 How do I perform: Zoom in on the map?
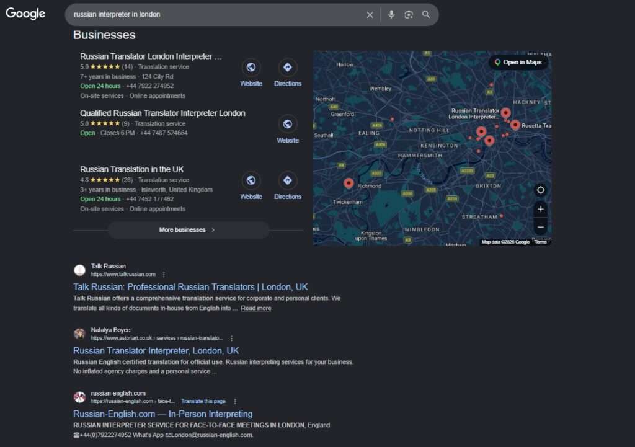click(x=541, y=209)
